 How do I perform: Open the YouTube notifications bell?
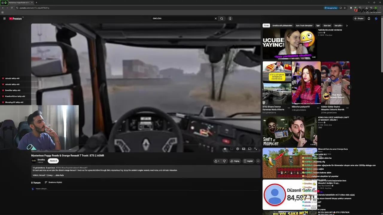coord(369,19)
